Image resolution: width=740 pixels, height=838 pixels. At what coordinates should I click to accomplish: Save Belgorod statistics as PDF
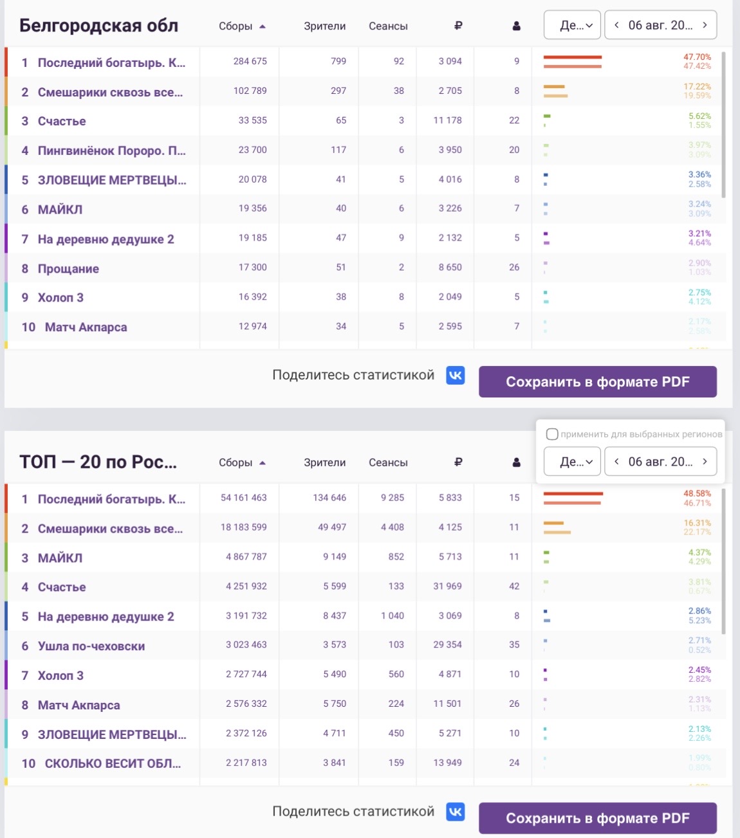pyautogui.click(x=598, y=382)
